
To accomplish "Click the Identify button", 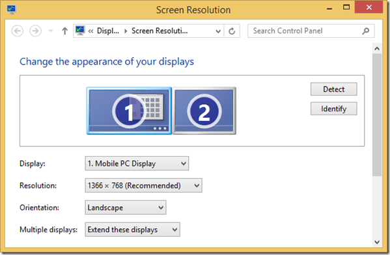I will click(x=333, y=109).
